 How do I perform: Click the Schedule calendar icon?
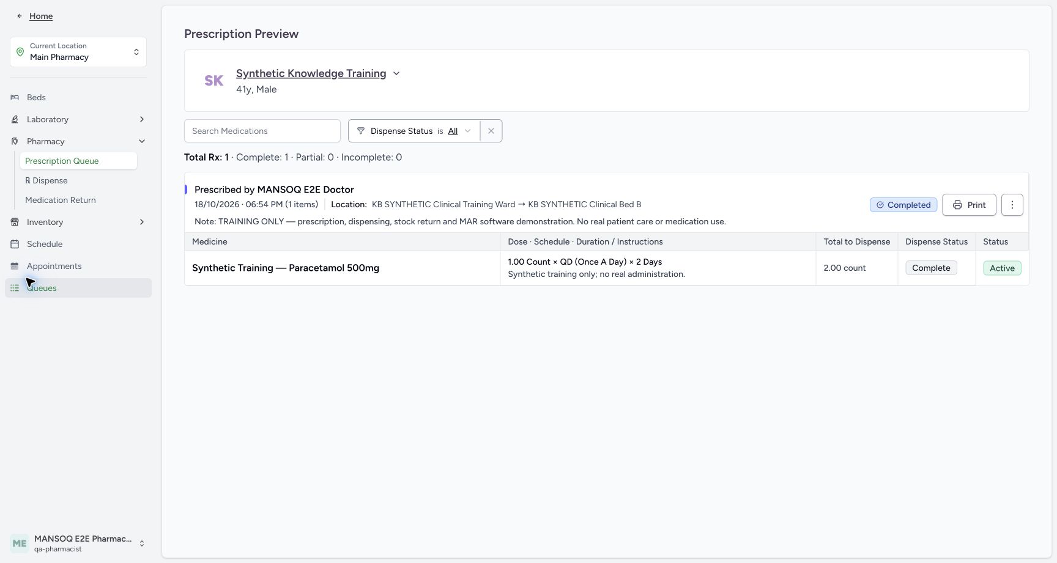[15, 244]
